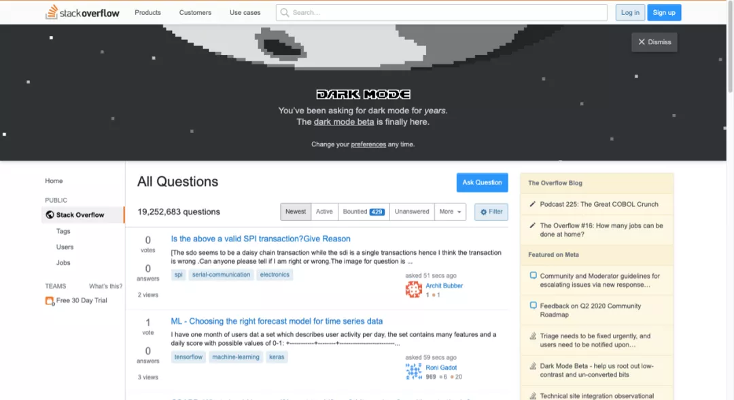Dismiss the dark mode banner

click(654, 42)
